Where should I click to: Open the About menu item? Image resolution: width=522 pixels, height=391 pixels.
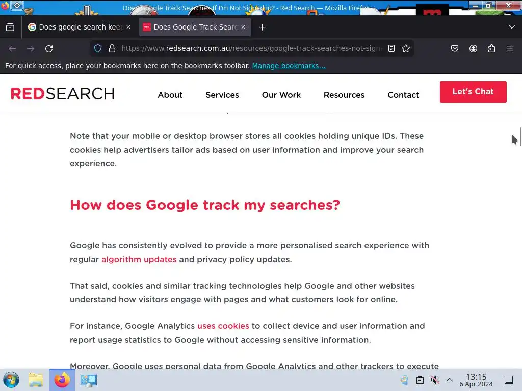(x=170, y=95)
